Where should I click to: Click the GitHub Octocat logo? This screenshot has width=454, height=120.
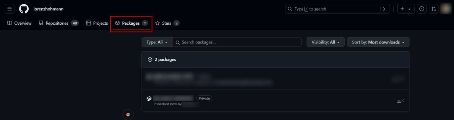tap(24, 9)
